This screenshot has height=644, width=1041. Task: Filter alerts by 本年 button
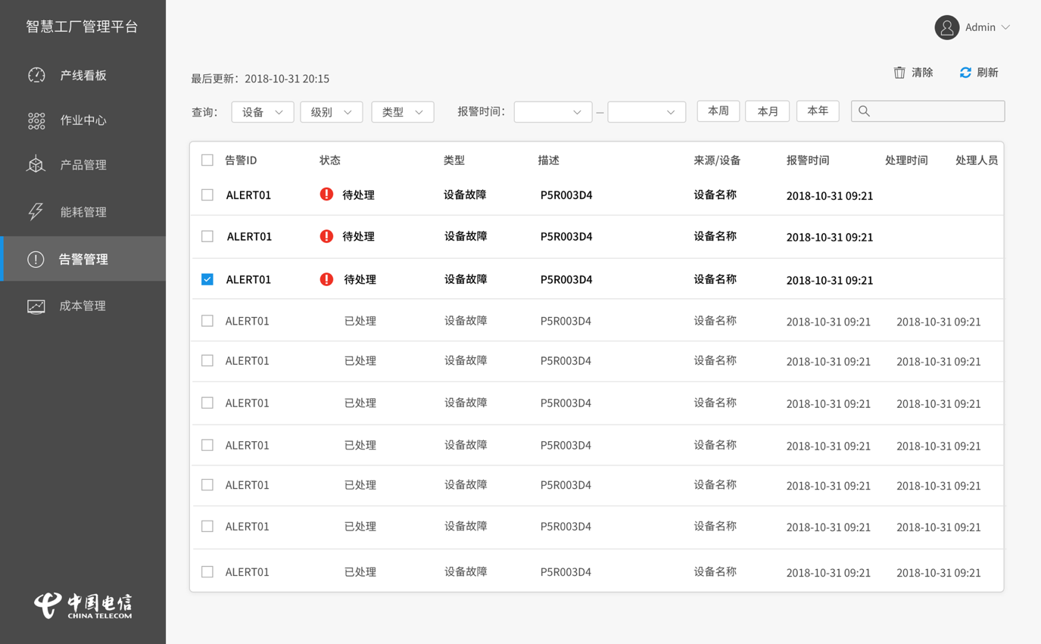point(817,111)
